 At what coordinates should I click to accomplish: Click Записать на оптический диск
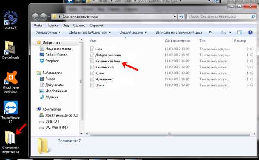pos(179,32)
